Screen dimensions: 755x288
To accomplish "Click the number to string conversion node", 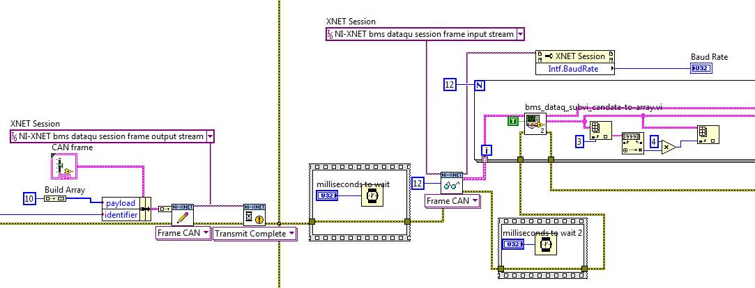I will (x=633, y=143).
